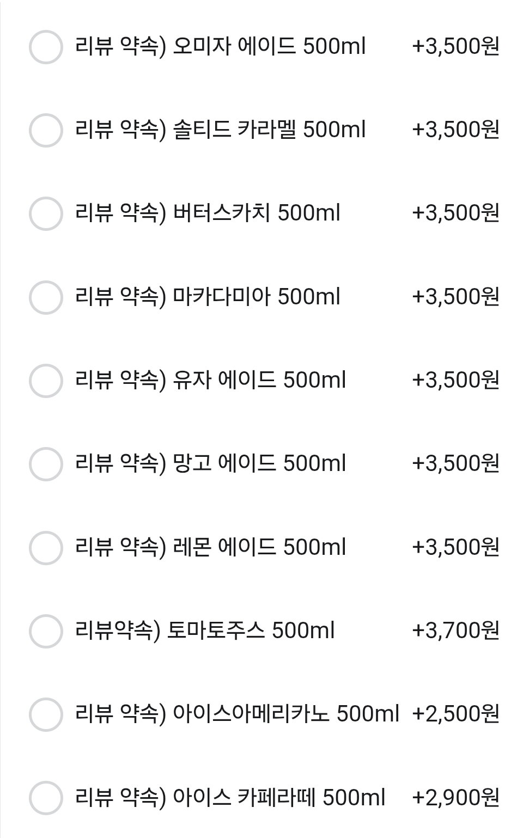Choose the 버터스카치 500ml option circle

click(x=46, y=213)
